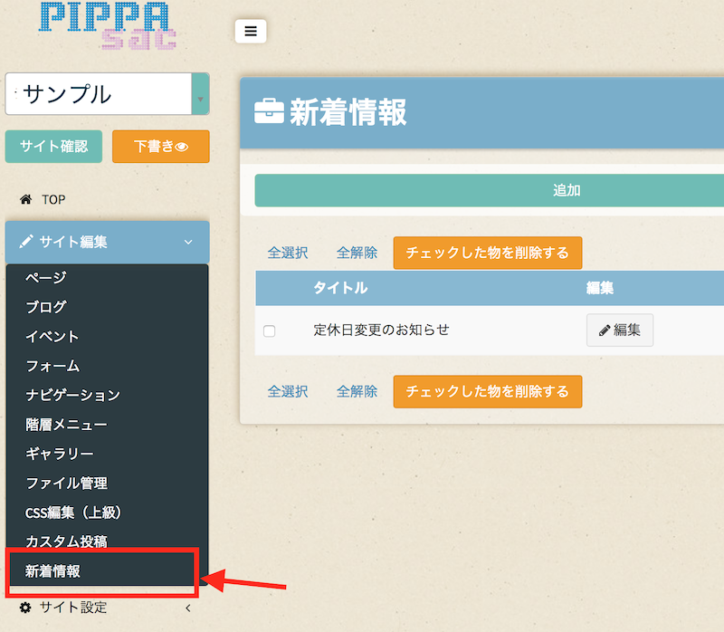Open the ギャラリー menu item
Image resolution: width=724 pixels, height=632 pixels.
[x=60, y=454]
